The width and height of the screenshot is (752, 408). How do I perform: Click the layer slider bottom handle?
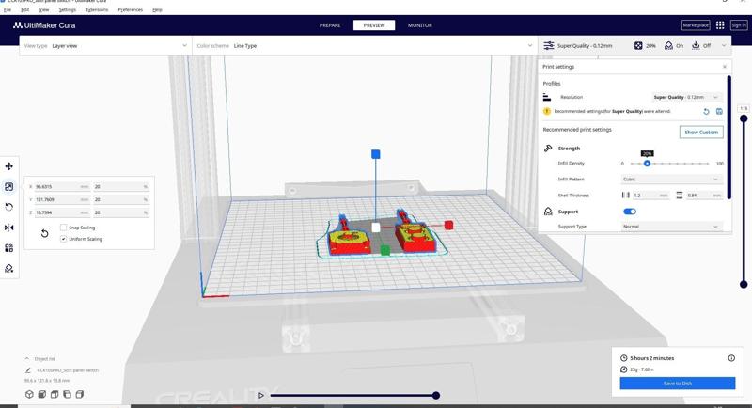coord(744,284)
